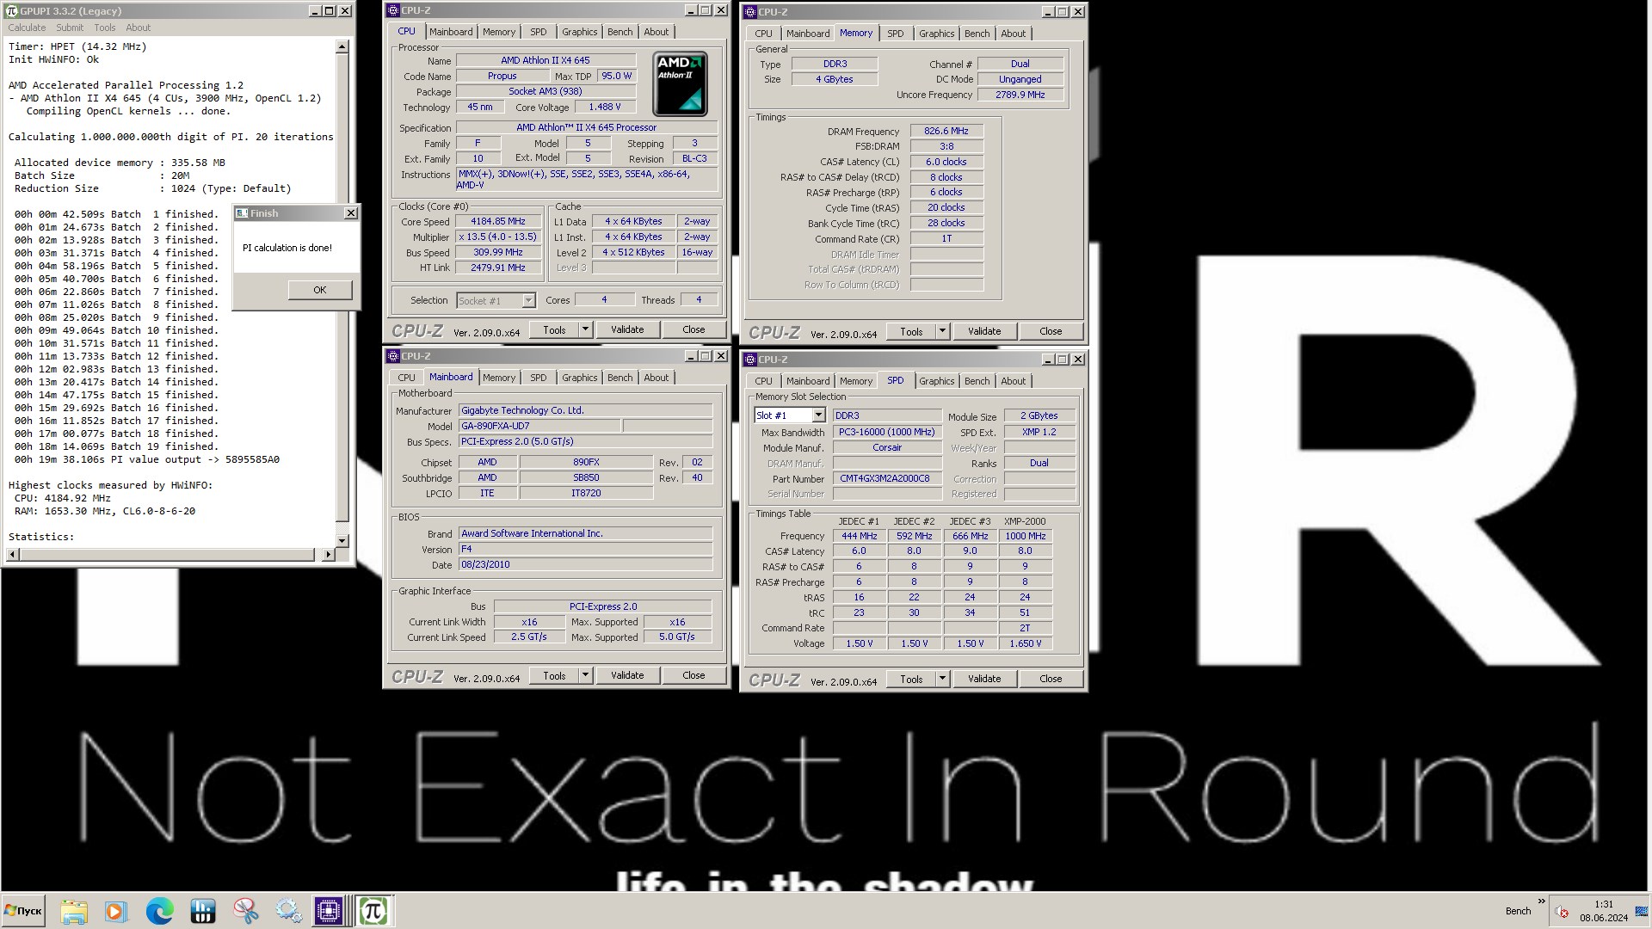1652x929 pixels.
Task: Open Microsoft Edge from the taskbar
Action: [x=159, y=911]
